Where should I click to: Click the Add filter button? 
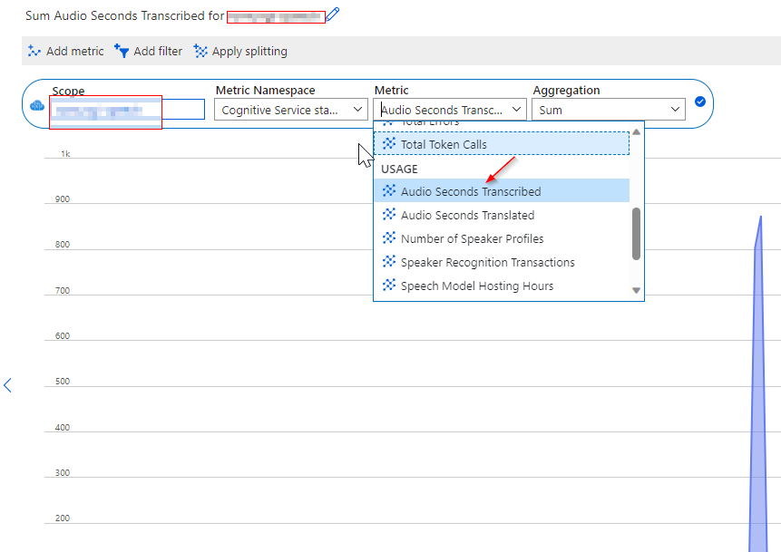(x=149, y=51)
